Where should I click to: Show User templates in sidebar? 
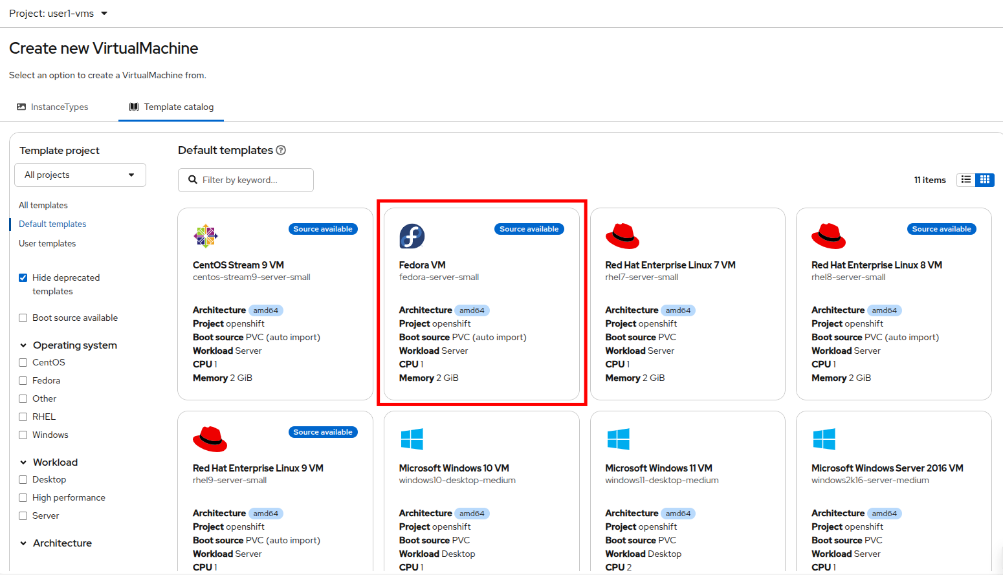[x=47, y=244]
